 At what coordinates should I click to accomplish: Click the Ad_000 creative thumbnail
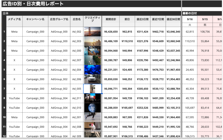[x=92, y=51]
